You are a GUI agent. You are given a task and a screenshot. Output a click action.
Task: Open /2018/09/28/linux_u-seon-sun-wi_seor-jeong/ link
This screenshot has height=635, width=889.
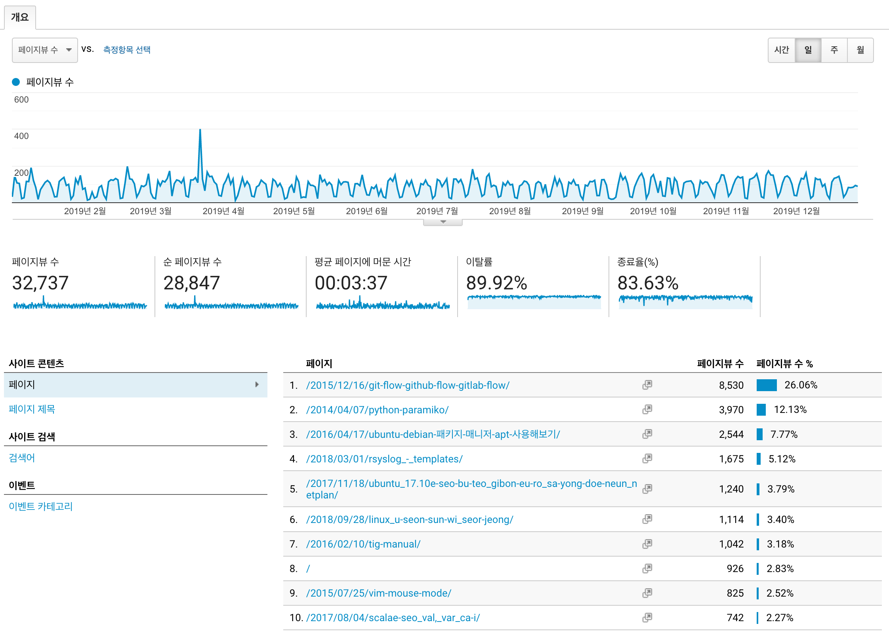point(410,519)
